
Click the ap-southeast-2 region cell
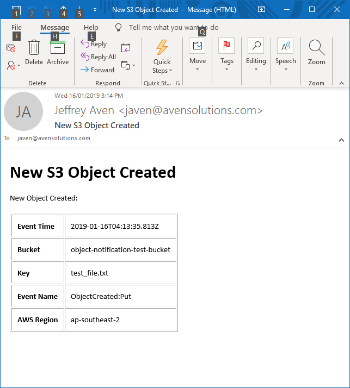tap(121, 320)
